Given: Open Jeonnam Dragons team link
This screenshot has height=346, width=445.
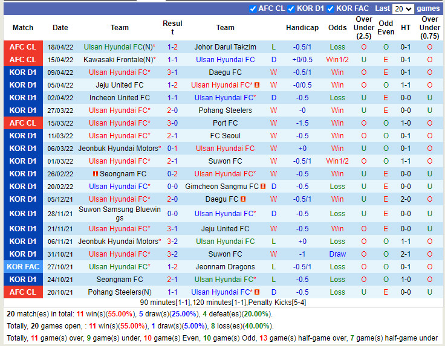Looking at the screenshot, I should [225, 267].
